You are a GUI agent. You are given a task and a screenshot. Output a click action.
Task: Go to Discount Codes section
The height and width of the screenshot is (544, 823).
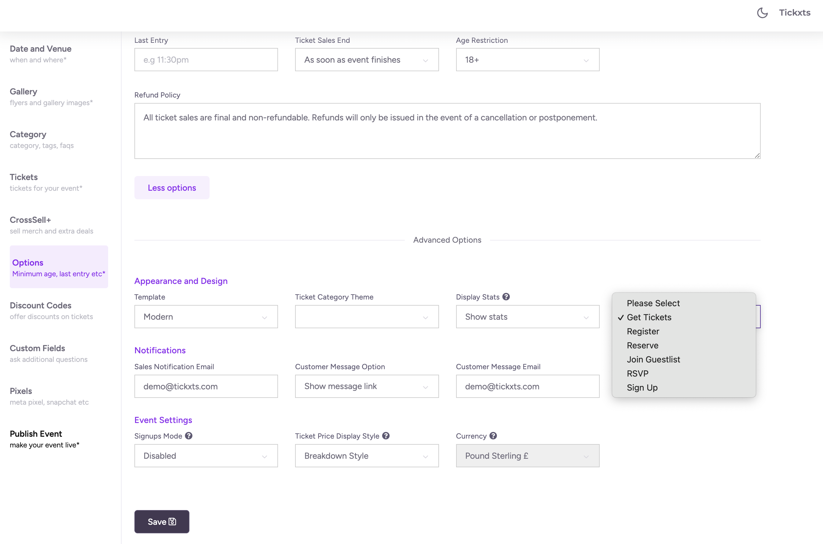click(x=41, y=310)
